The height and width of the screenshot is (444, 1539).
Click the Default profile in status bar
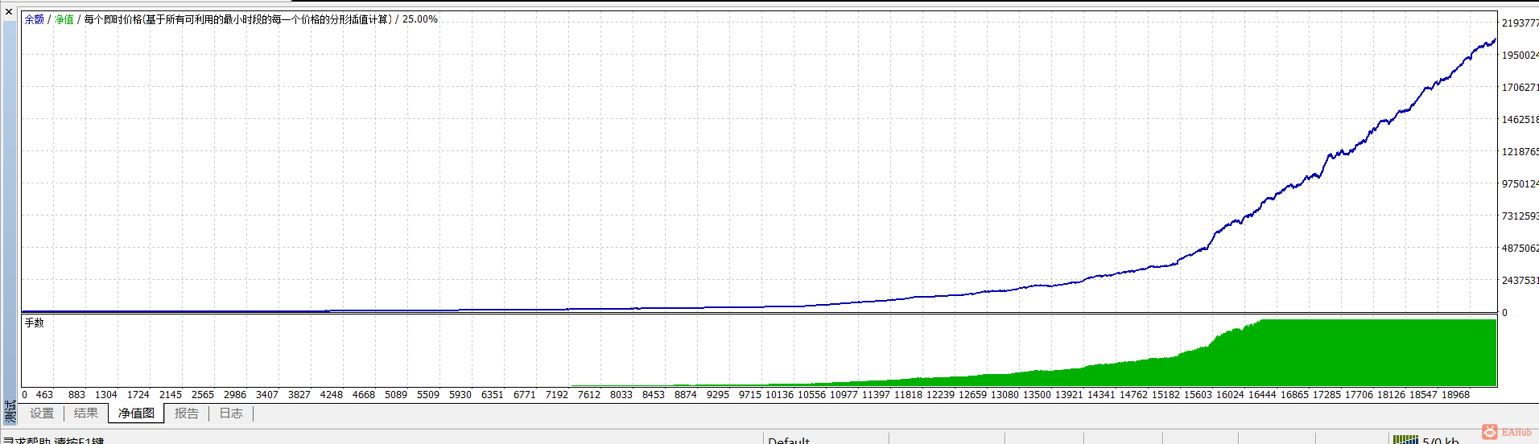(x=789, y=440)
